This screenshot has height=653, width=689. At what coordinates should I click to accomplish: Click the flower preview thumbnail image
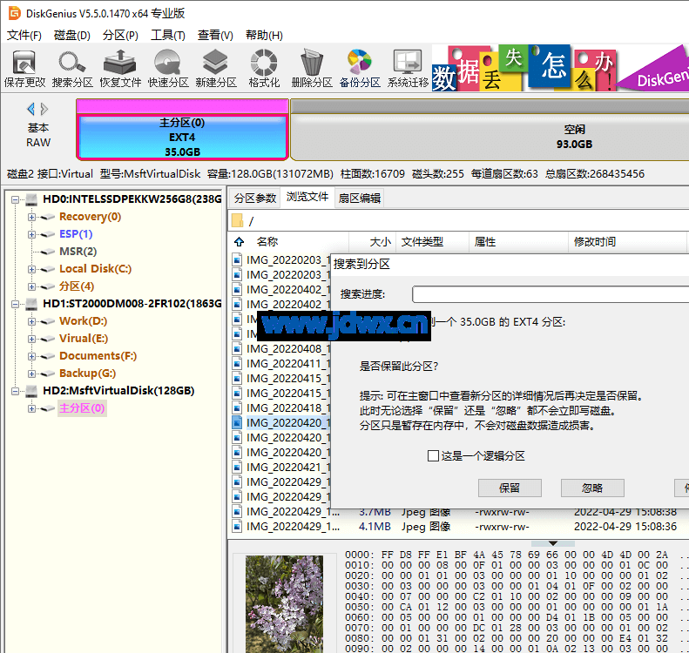tap(284, 604)
